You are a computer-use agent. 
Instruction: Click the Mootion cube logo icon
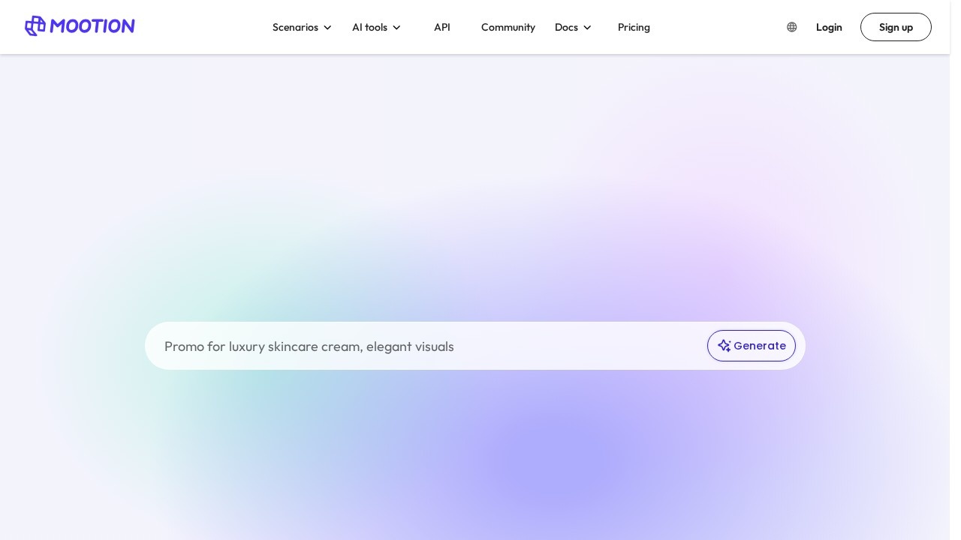click(x=35, y=26)
